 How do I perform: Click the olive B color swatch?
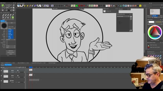pos(158,22)
